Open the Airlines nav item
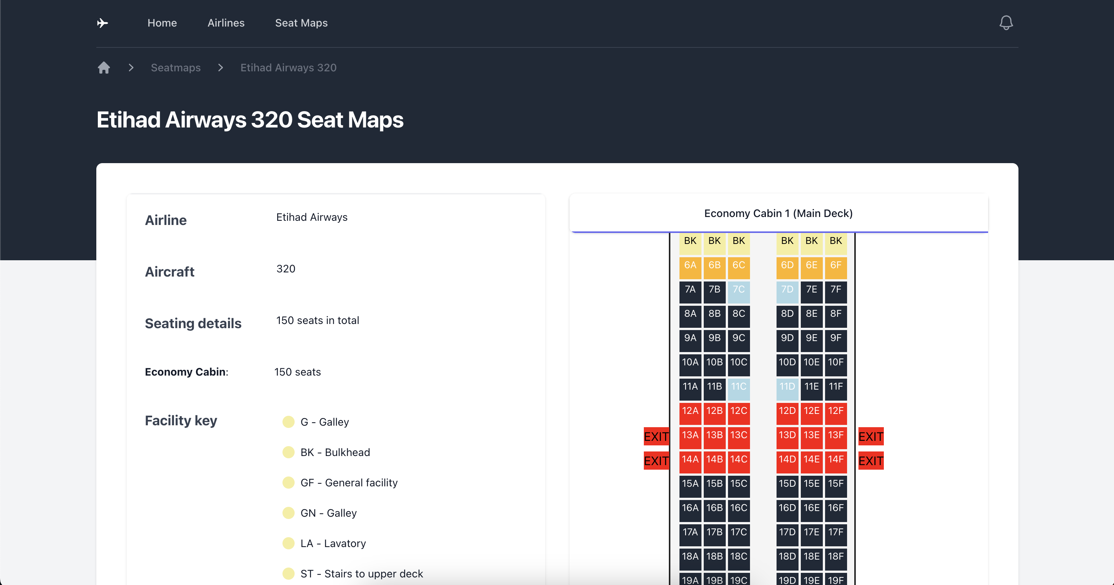The image size is (1114, 585). pyautogui.click(x=226, y=23)
